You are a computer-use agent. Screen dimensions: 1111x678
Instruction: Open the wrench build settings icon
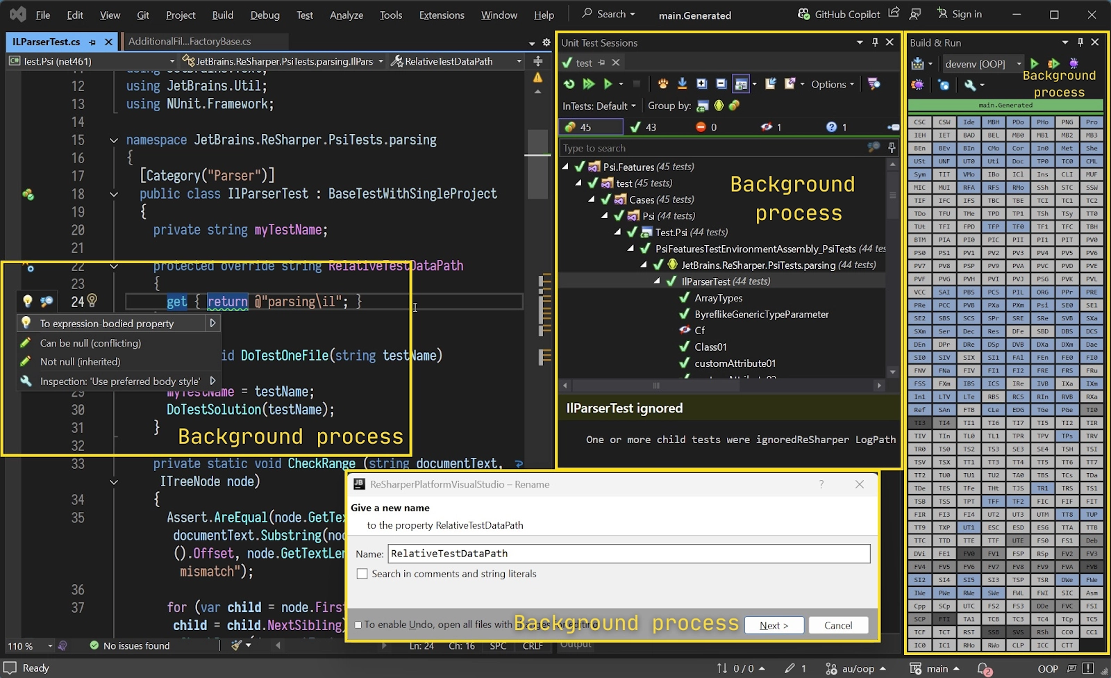[970, 85]
